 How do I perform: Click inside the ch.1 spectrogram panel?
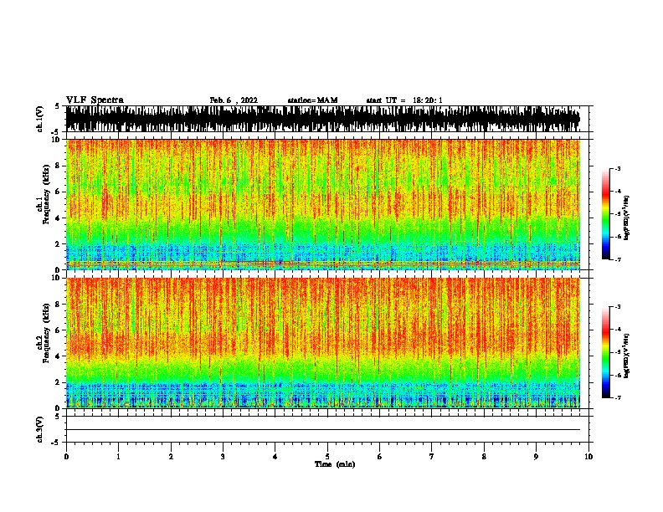point(323,204)
